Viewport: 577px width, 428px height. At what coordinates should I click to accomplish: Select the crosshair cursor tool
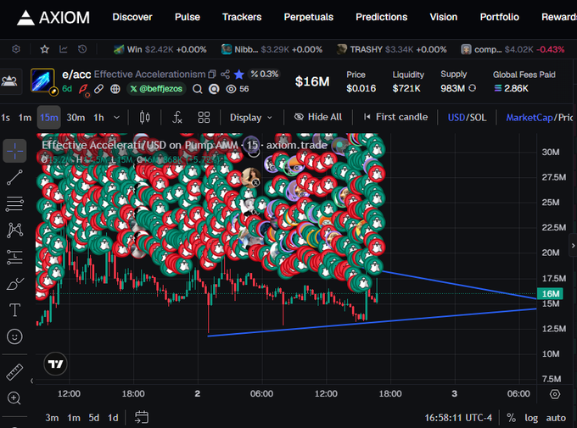click(14, 151)
